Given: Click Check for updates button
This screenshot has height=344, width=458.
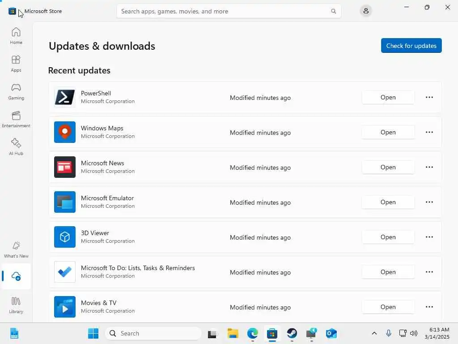Looking at the screenshot, I should tap(411, 46).
